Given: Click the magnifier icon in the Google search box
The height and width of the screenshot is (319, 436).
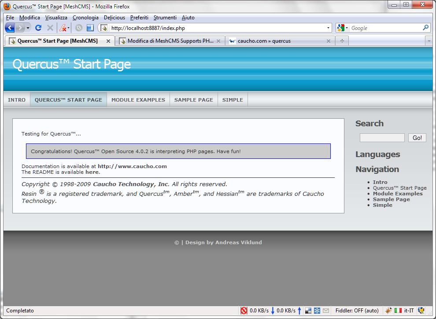Looking at the screenshot, I should (425, 28).
